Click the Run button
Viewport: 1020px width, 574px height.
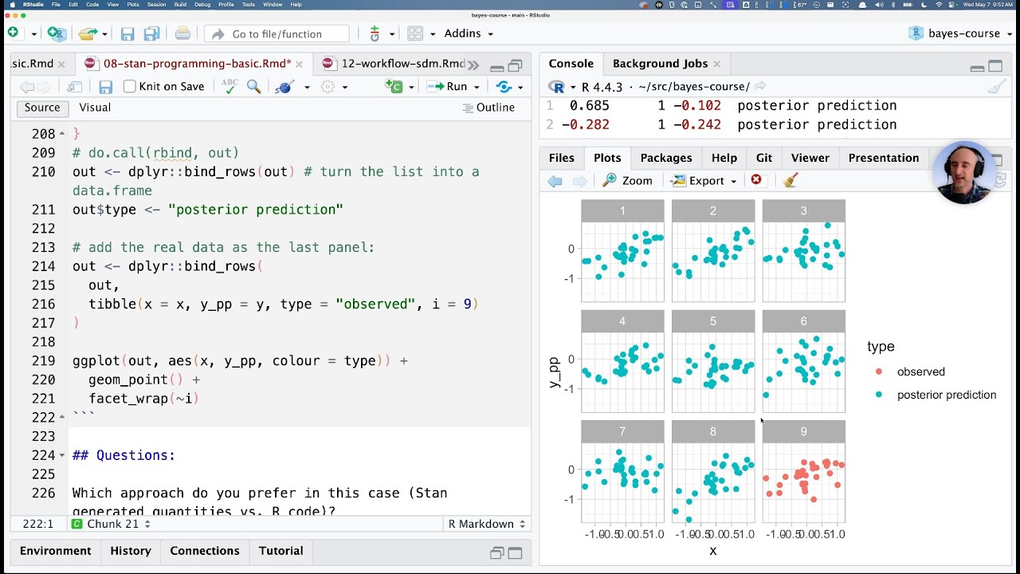[448, 86]
